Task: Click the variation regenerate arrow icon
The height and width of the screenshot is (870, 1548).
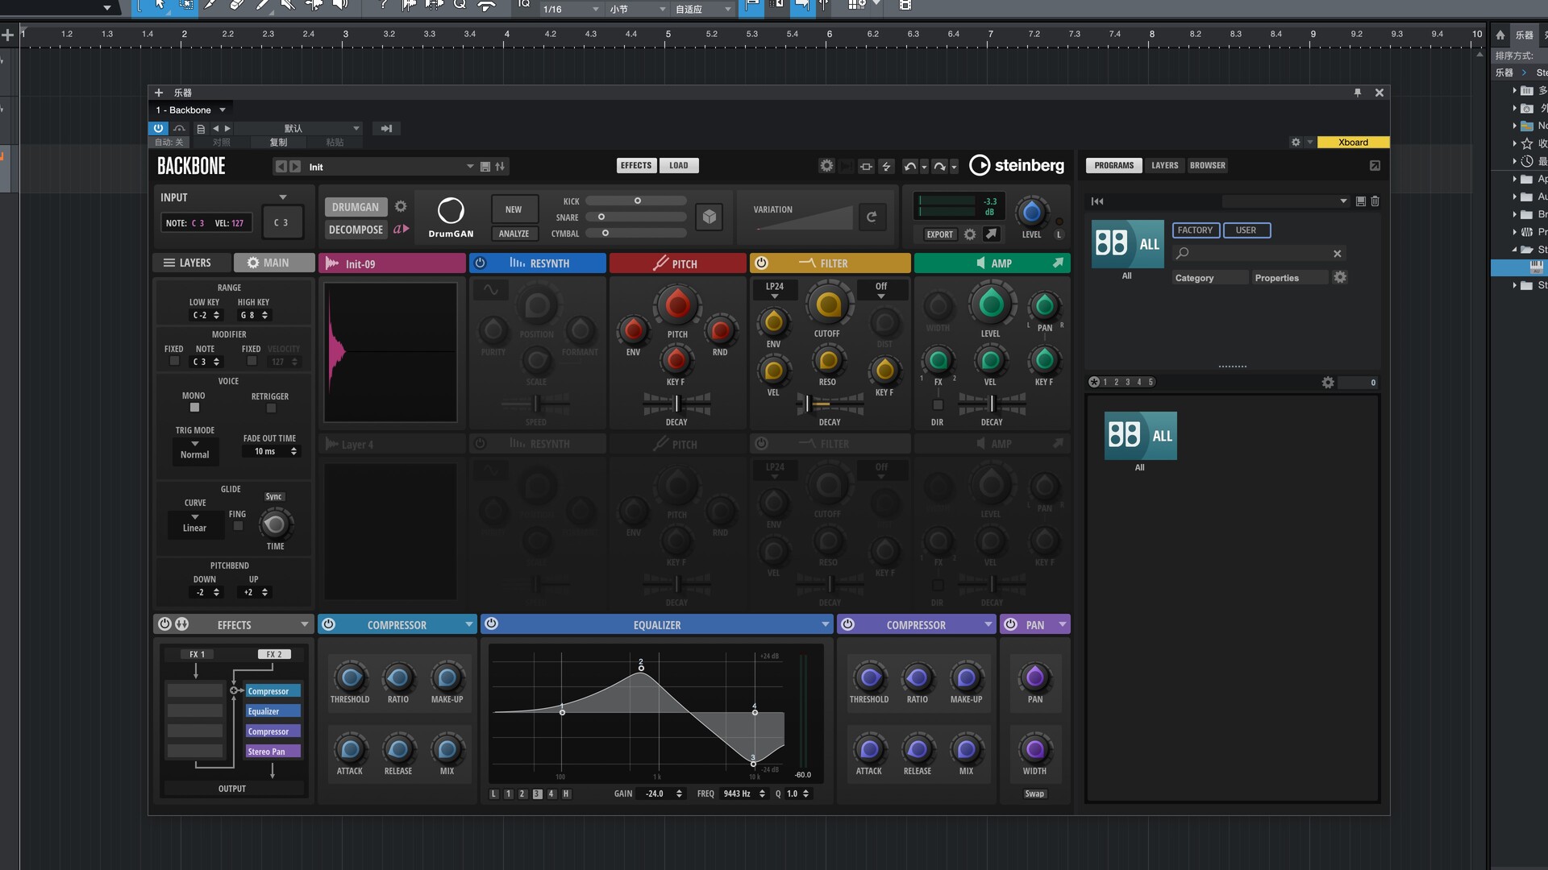Action: pos(872,217)
